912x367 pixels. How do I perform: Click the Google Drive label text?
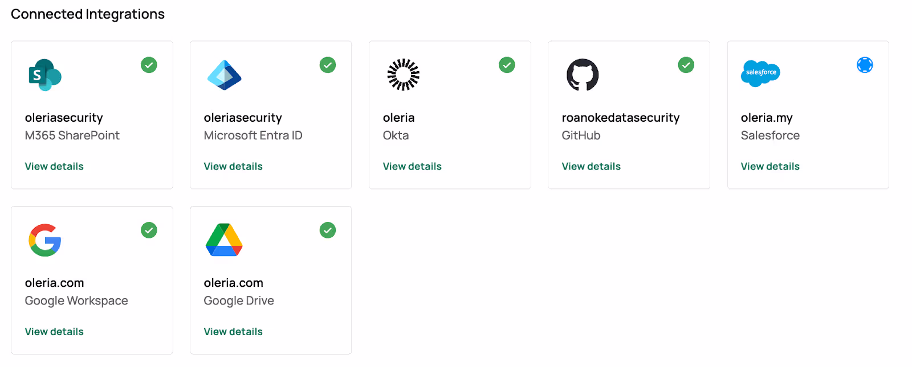click(239, 301)
